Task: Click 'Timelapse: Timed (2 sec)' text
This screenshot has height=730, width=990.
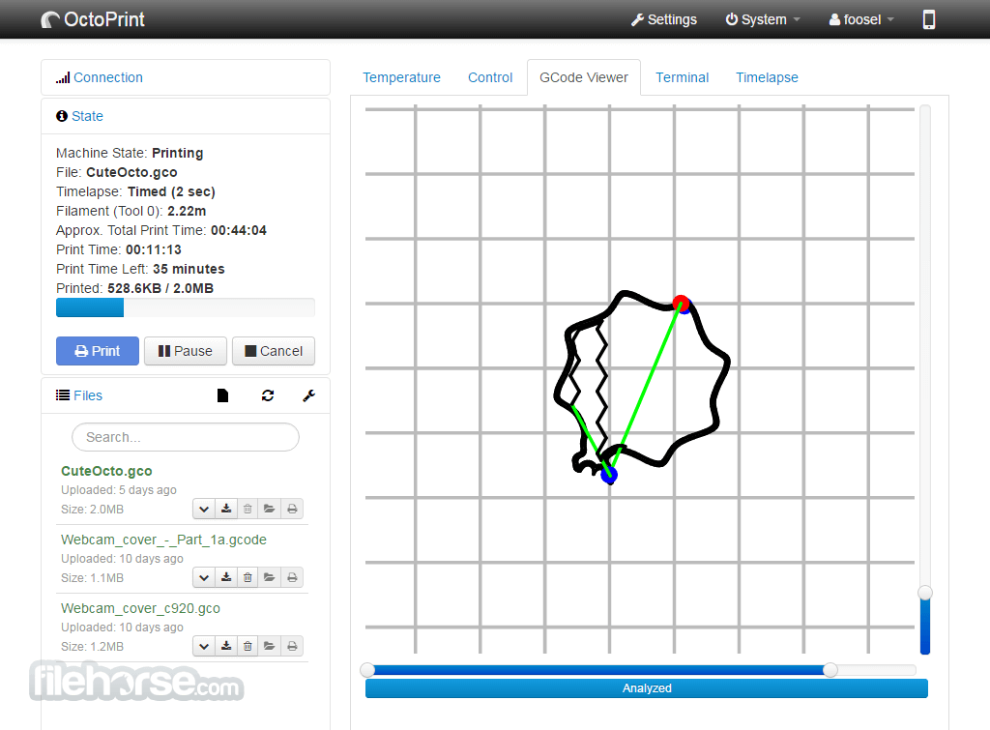Action: coord(135,191)
